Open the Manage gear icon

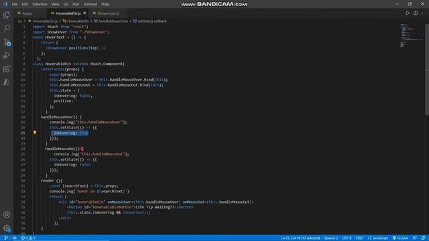point(7,228)
